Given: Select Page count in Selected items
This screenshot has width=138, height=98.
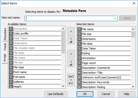Looking at the screenshot, I should tap(104, 63).
